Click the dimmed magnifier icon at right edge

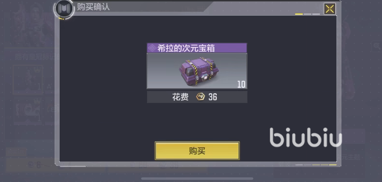[x=376, y=46]
